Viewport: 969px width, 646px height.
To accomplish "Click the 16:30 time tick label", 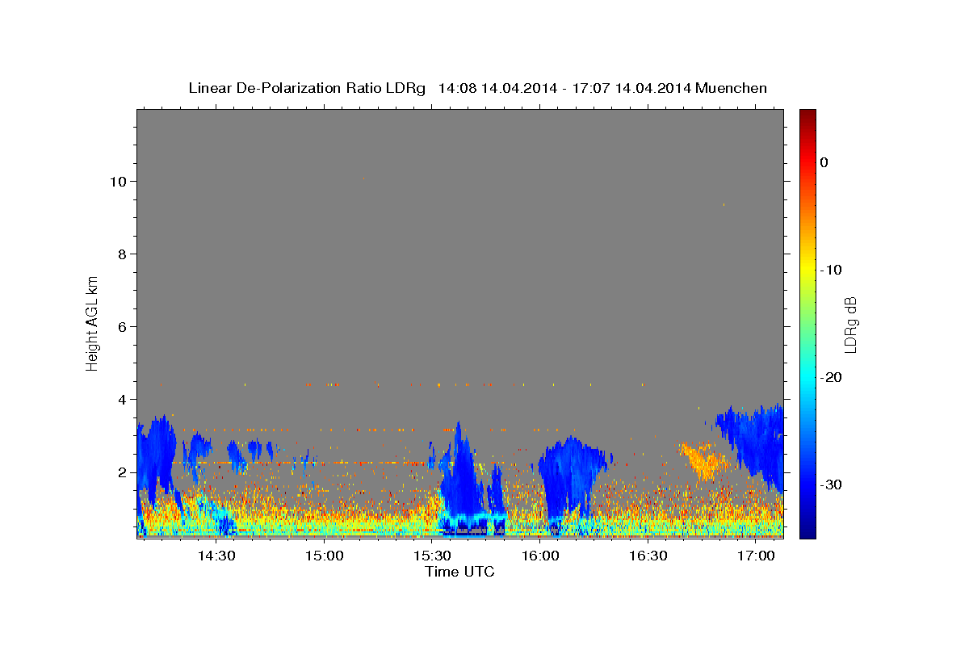I will pyautogui.click(x=648, y=556).
